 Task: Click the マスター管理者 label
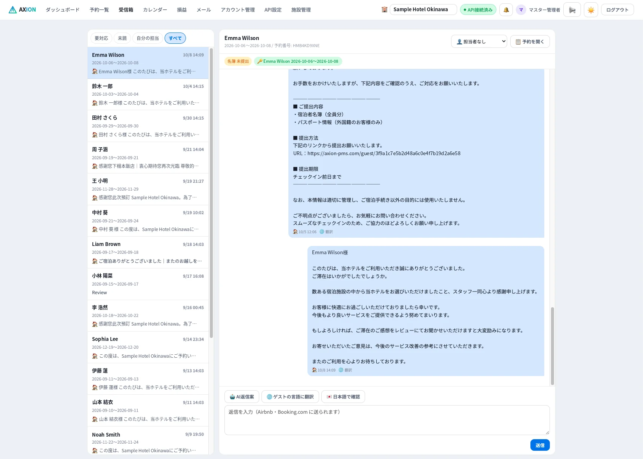(x=544, y=10)
